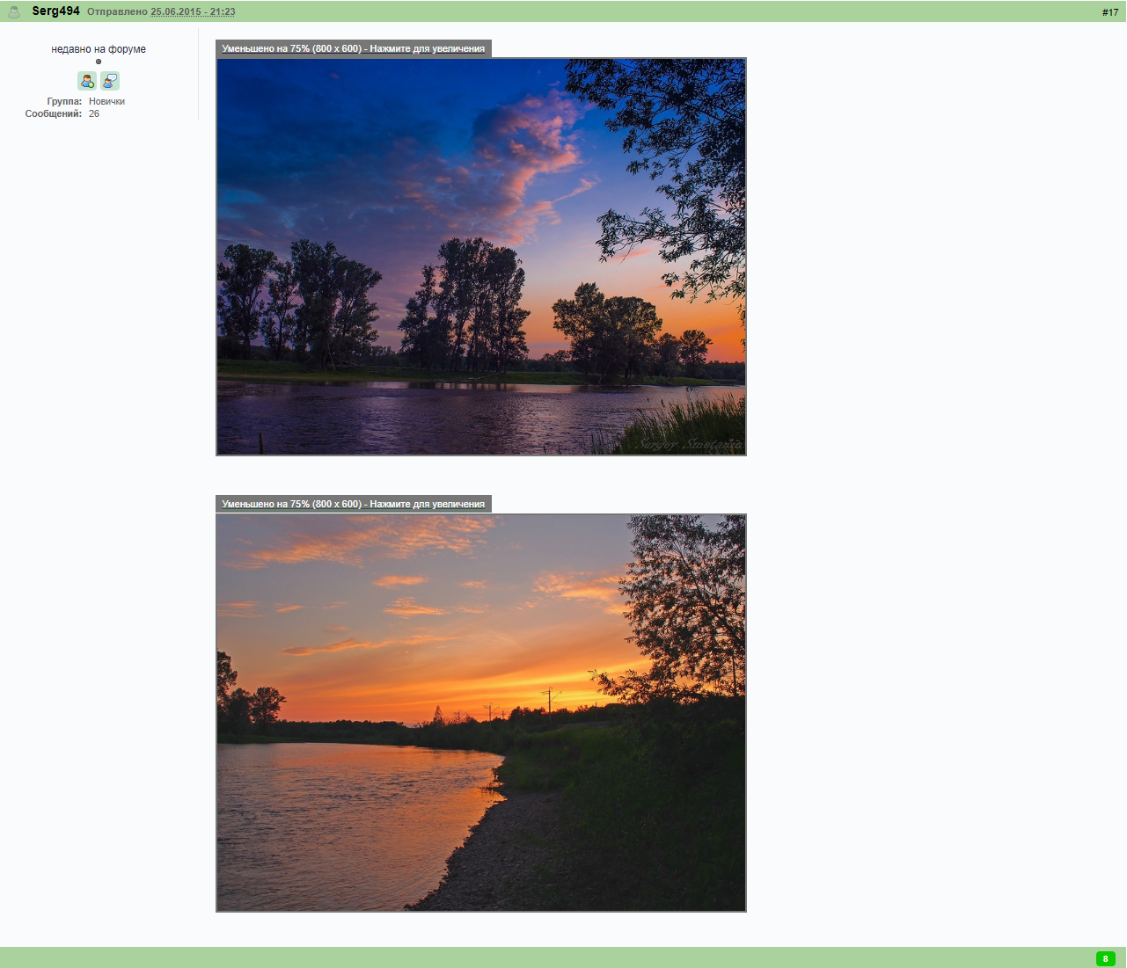1127x968 pixels.
Task: Open Serg494's profile via the username
Action: 56,11
